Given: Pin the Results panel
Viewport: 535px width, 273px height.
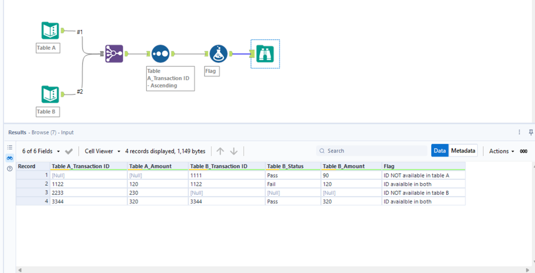Looking at the screenshot, I should pyautogui.click(x=531, y=132).
